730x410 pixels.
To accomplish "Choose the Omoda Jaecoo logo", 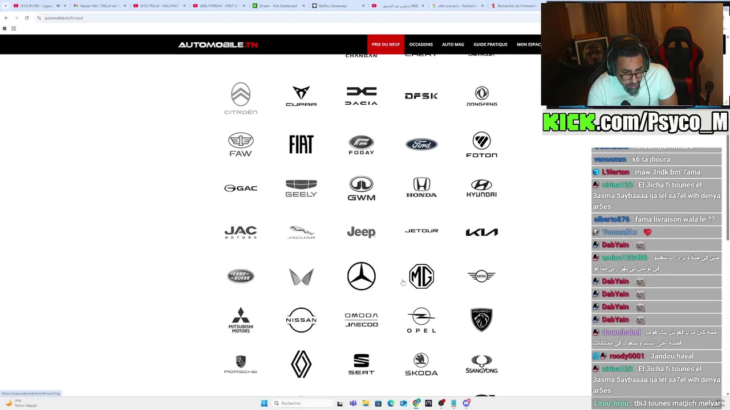I will coord(361,319).
